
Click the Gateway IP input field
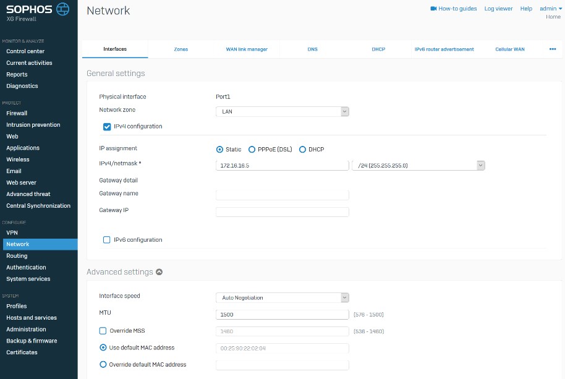(x=282, y=212)
